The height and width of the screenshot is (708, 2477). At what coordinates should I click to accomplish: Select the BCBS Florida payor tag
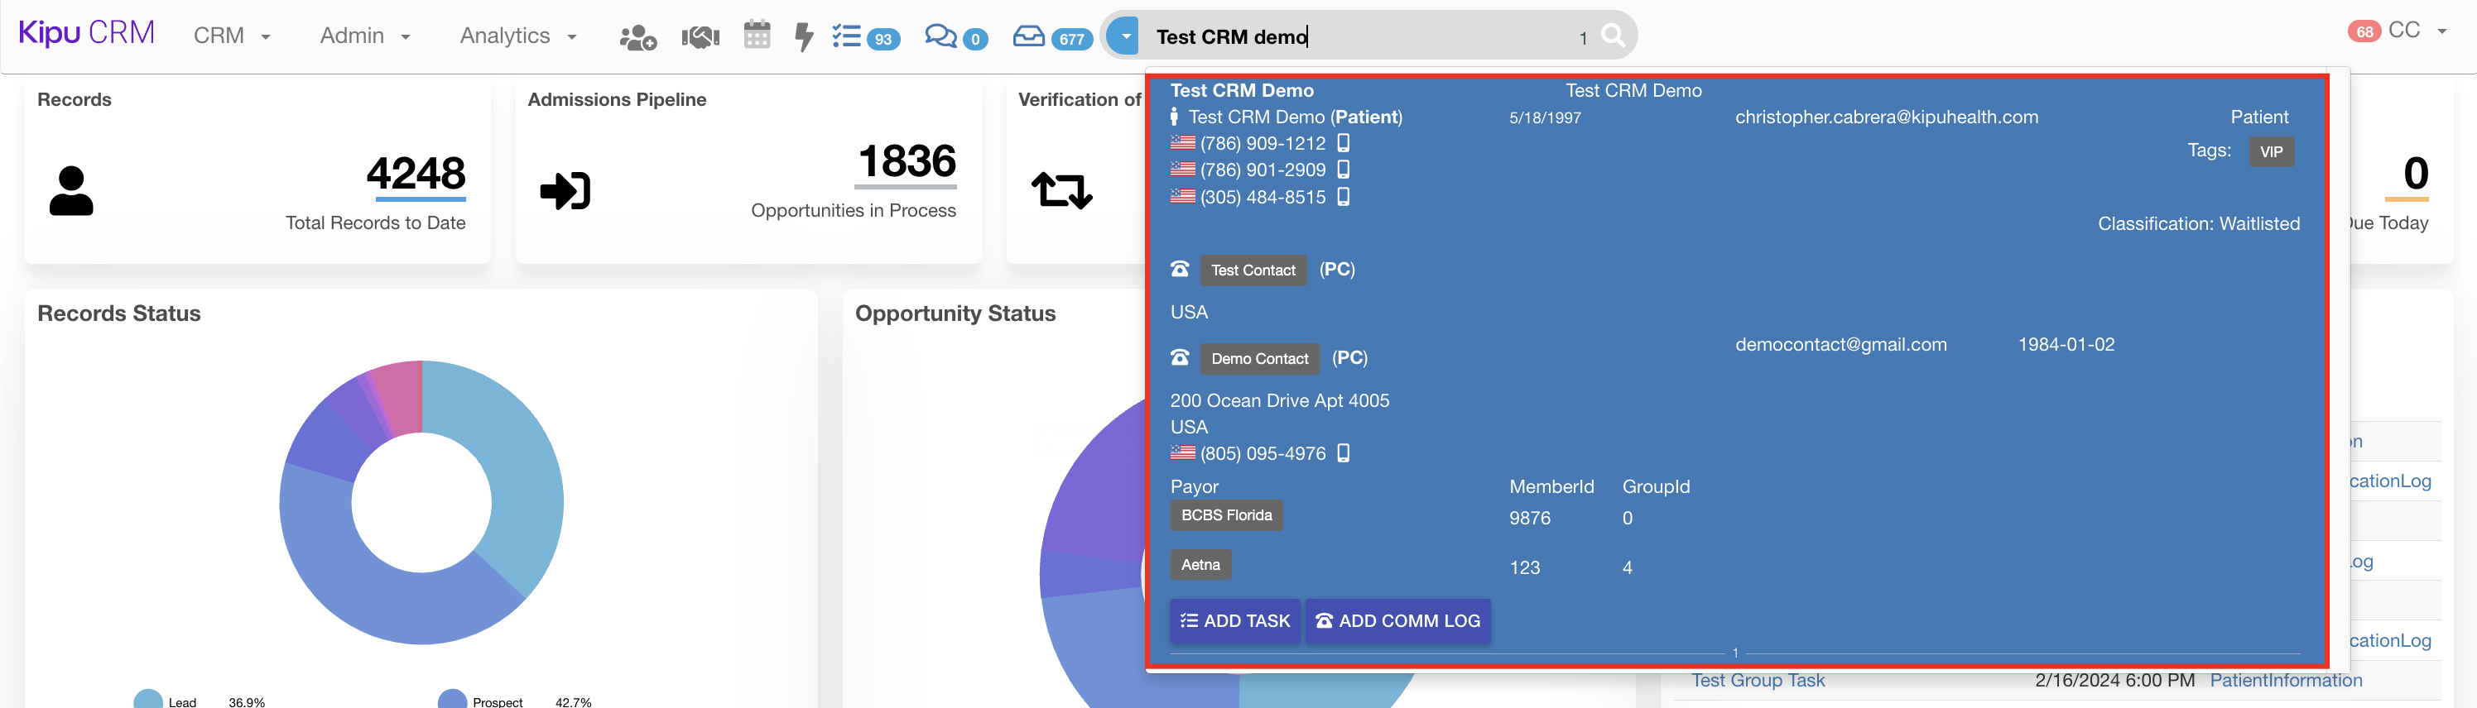click(1225, 515)
